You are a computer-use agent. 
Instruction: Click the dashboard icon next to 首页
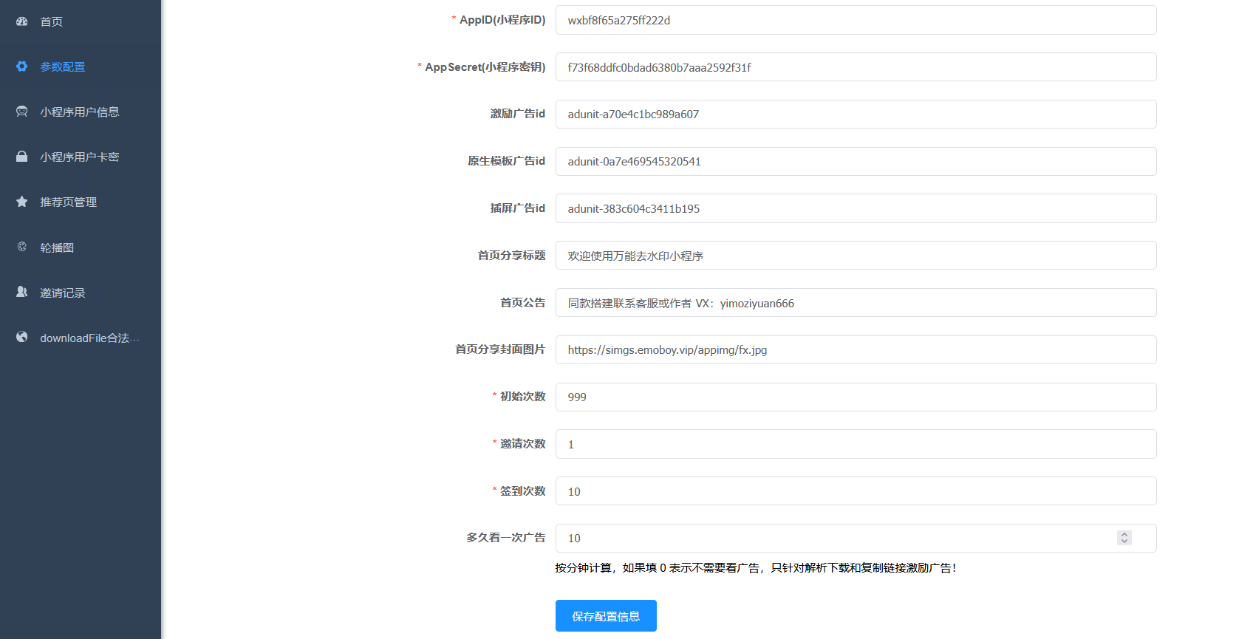click(x=22, y=21)
